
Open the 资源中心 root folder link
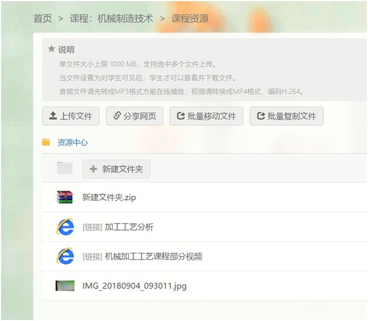tap(72, 142)
